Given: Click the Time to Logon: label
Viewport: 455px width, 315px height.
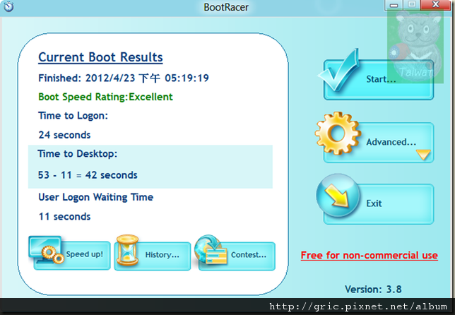Looking at the screenshot, I should pyautogui.click(x=73, y=116).
